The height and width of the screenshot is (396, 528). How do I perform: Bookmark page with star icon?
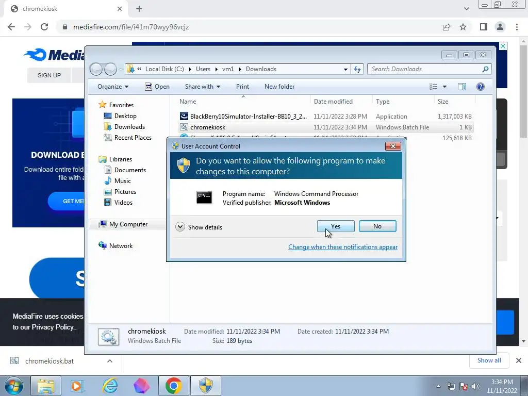(463, 27)
